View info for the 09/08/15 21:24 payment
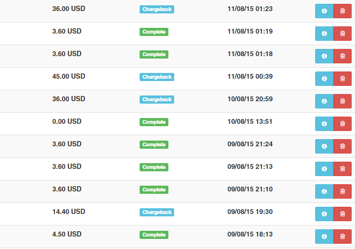Viewport: 355px width, 249px height. 324,146
